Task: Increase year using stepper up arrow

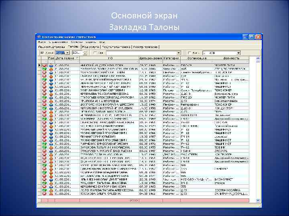Action: 85,52
